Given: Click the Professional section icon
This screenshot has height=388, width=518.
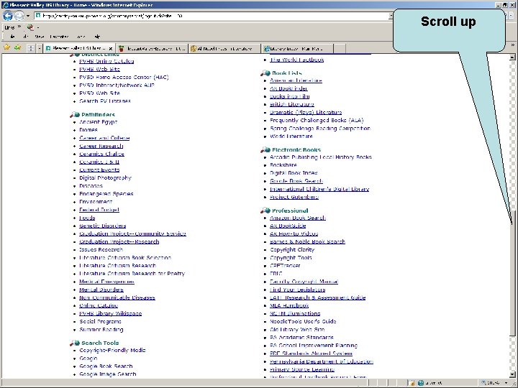Looking at the screenshot, I should coord(265,211).
